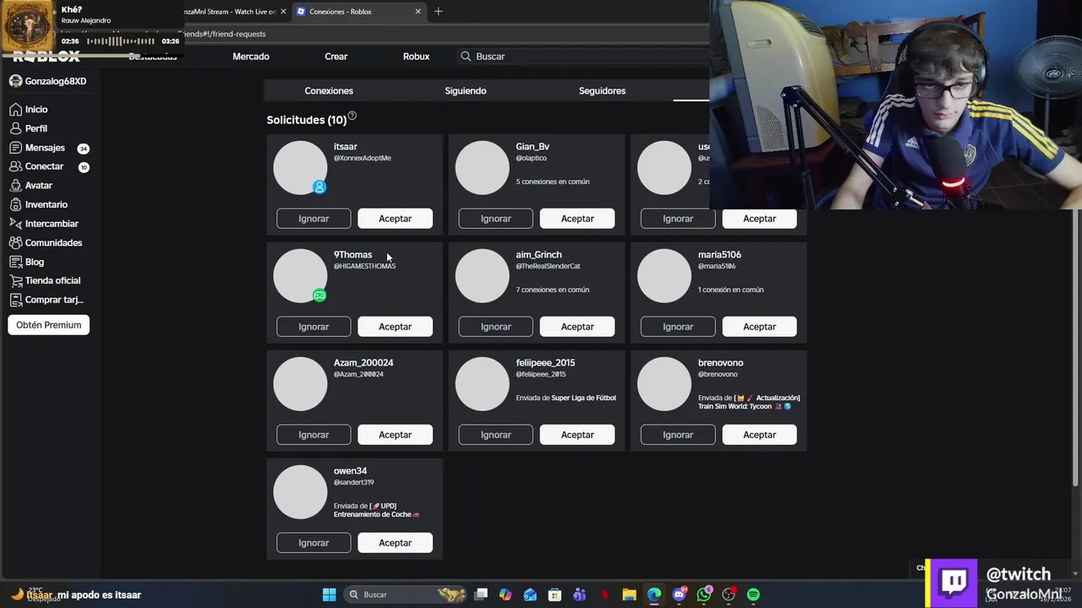Open Task View in the taskbar
Viewport: 1082px width, 608px height.
coord(481,594)
